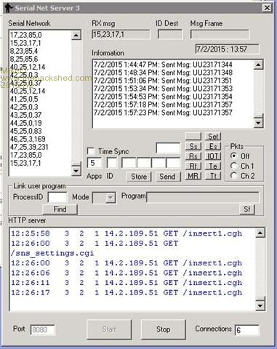Click the Find button
The height and width of the screenshot is (349, 277).
tap(60, 209)
